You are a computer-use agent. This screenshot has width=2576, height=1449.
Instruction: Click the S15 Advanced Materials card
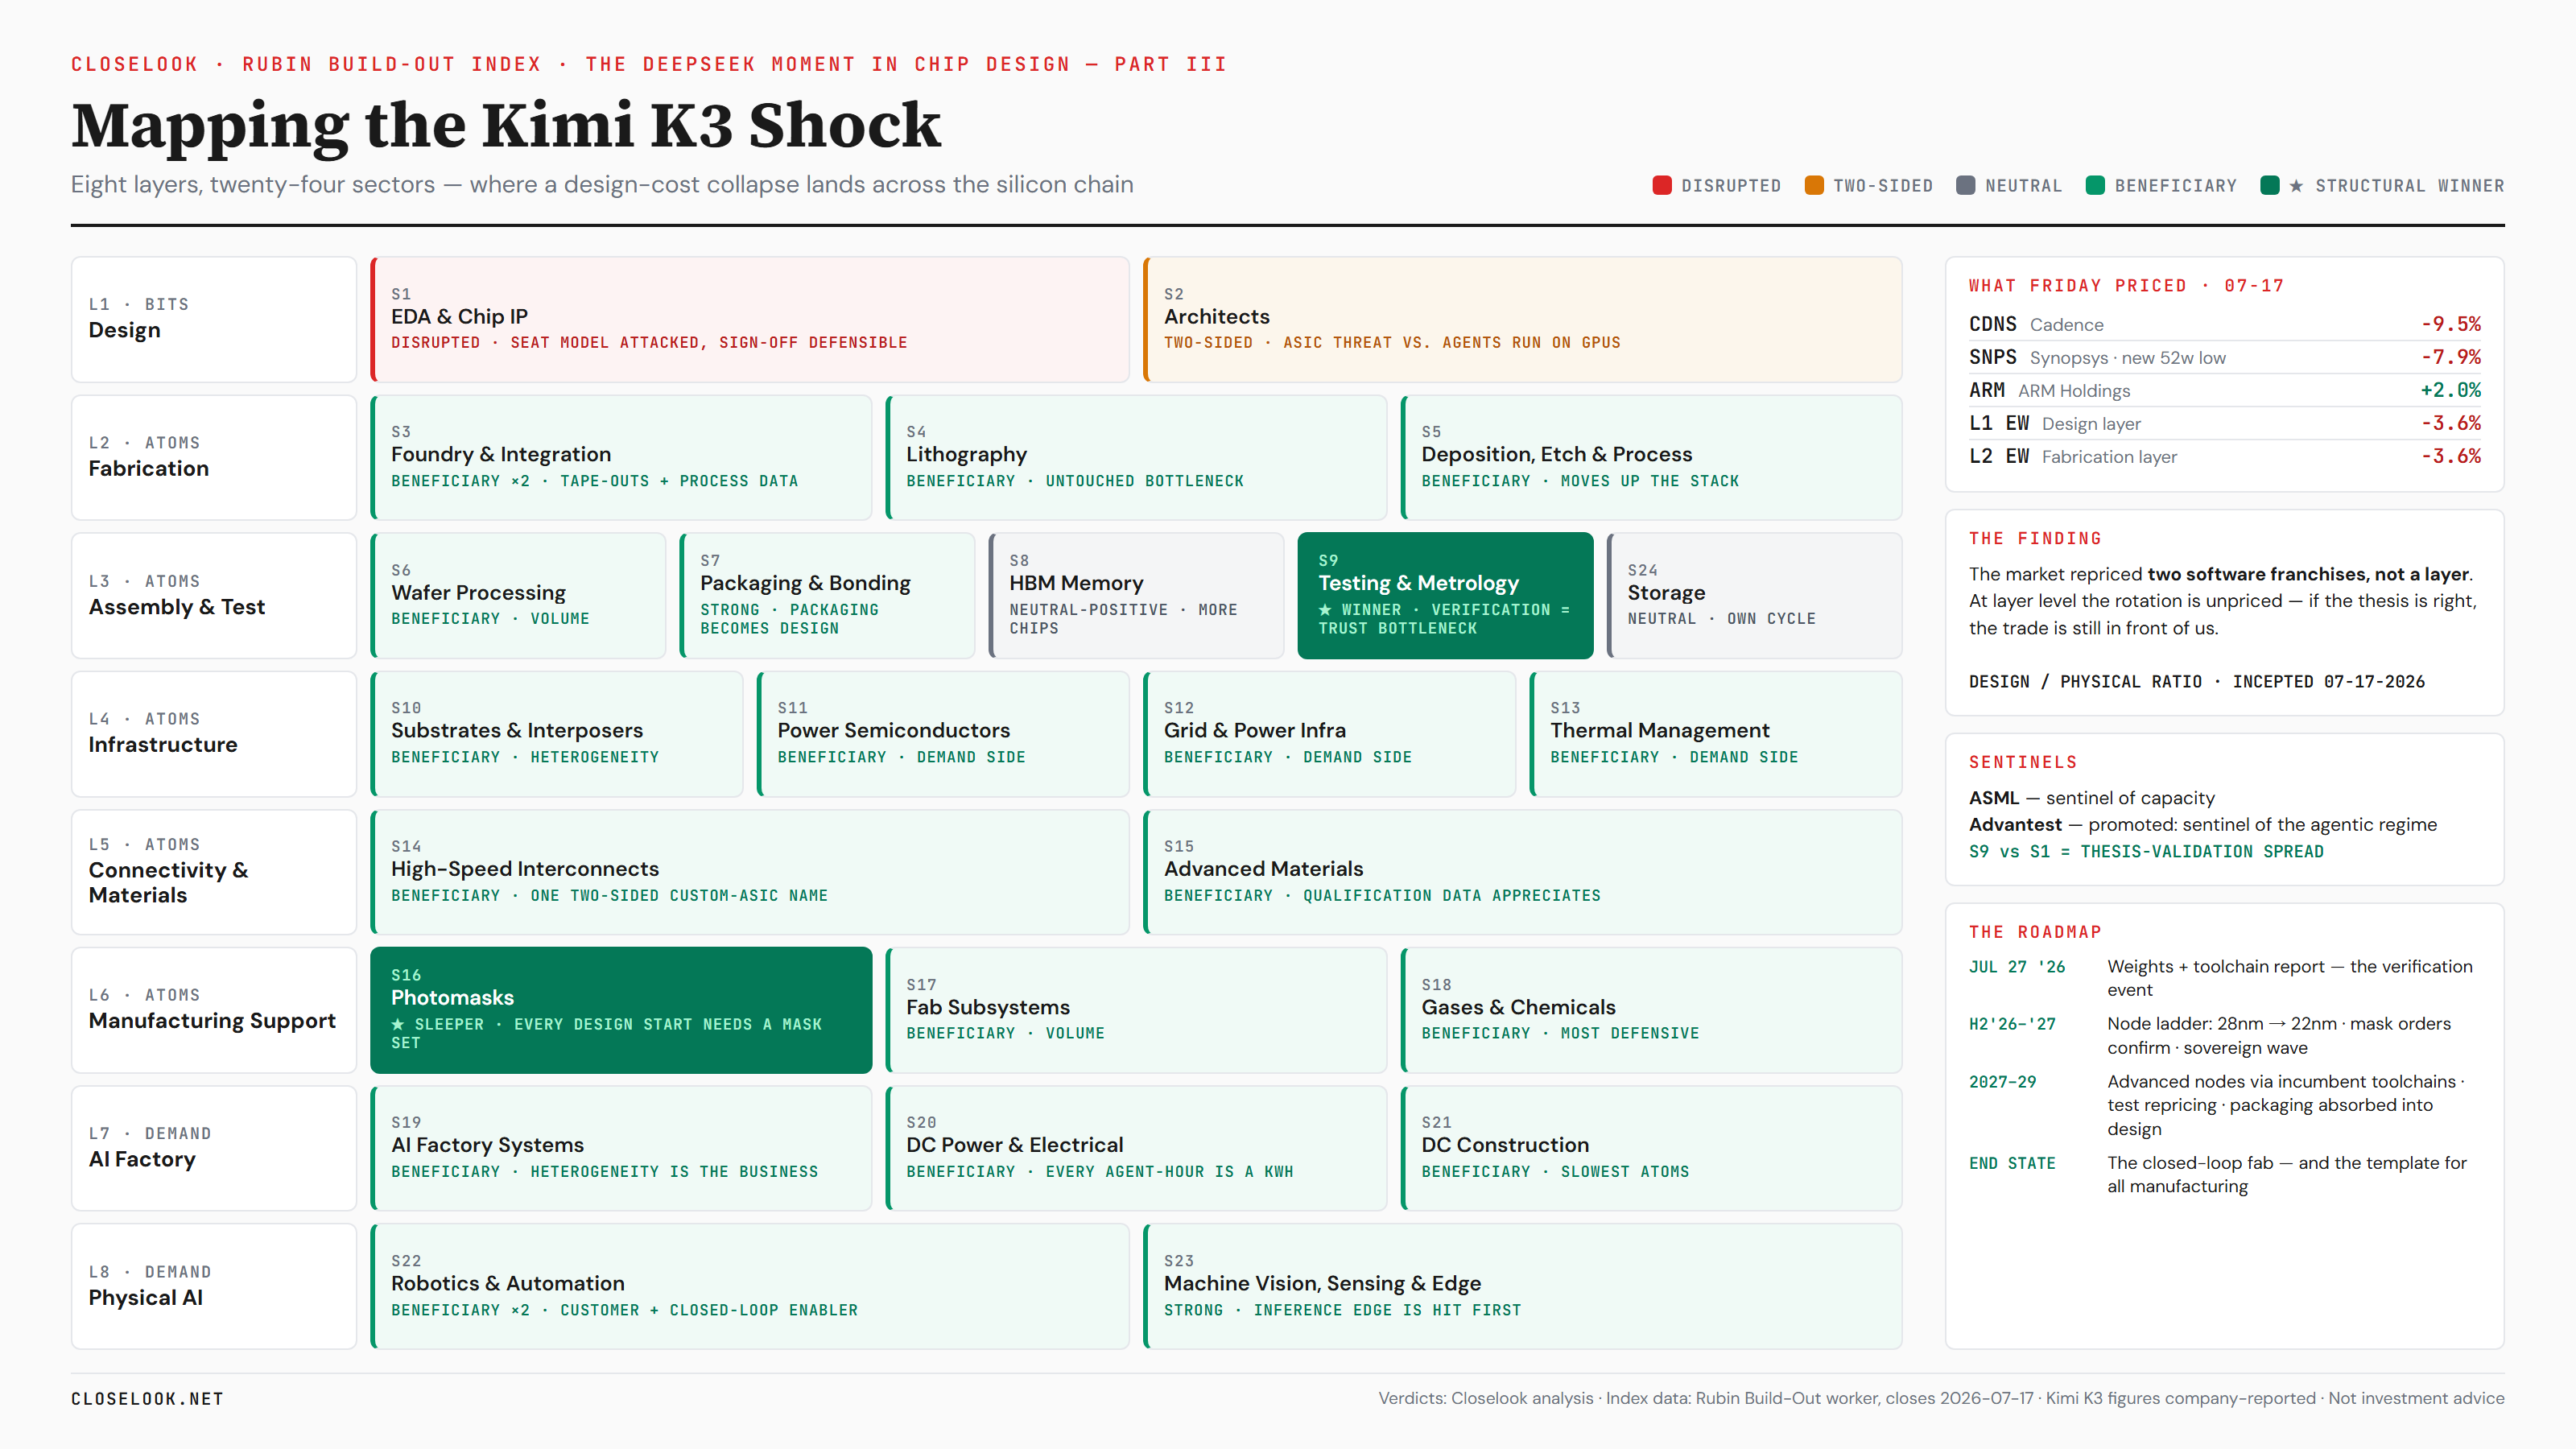(1522, 872)
